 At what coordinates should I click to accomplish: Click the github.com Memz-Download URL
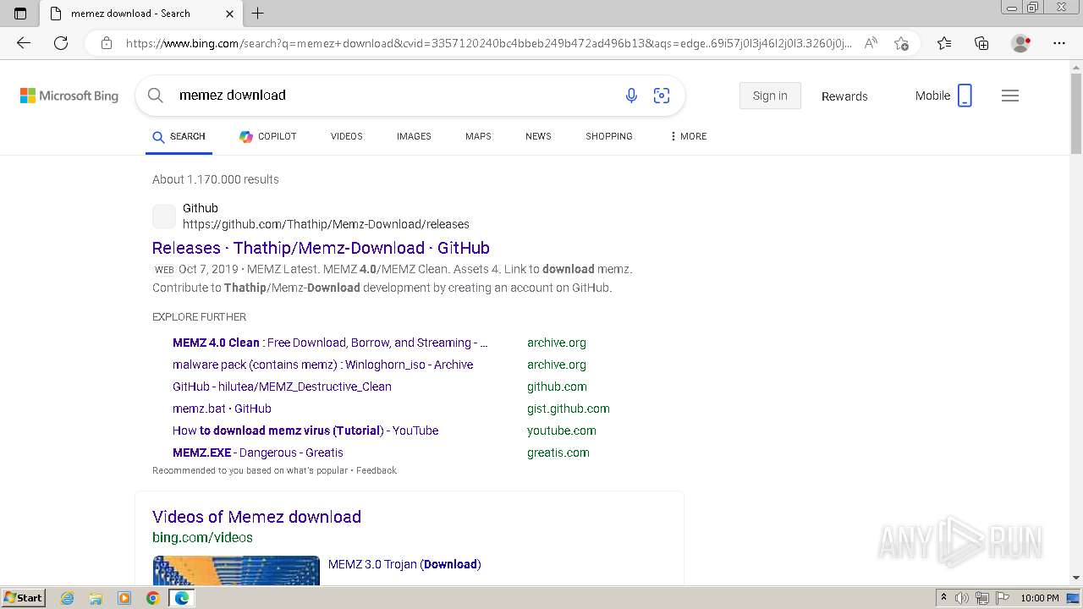click(x=326, y=224)
